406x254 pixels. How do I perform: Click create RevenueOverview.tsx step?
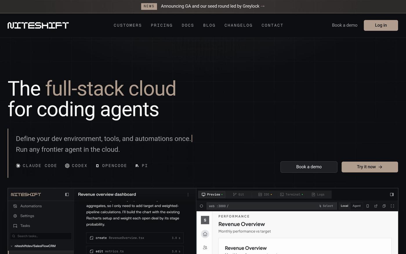click(x=135, y=238)
